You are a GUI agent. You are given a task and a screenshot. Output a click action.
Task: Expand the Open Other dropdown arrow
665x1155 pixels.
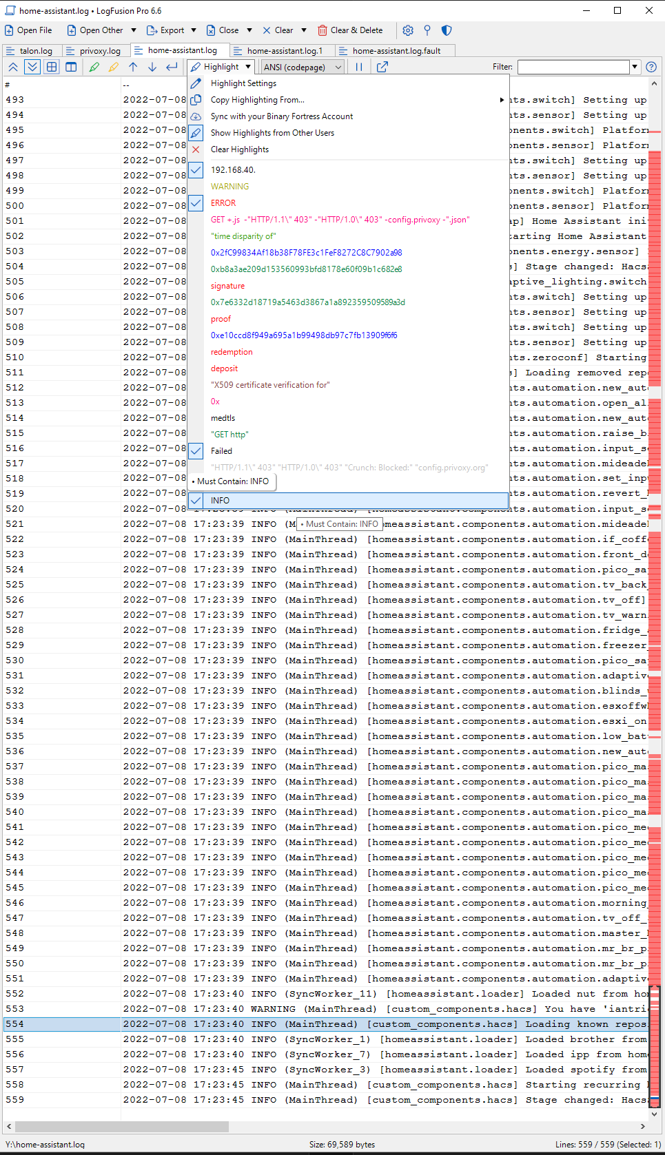coord(134,30)
